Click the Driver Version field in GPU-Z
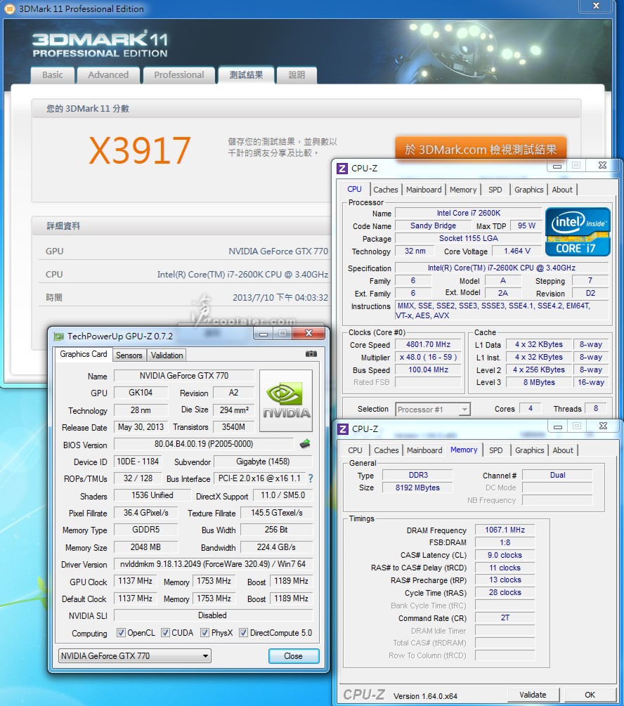This screenshot has height=706, width=624. [x=213, y=563]
